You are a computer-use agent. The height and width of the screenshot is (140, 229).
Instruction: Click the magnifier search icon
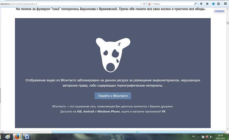[x=195, y=4]
